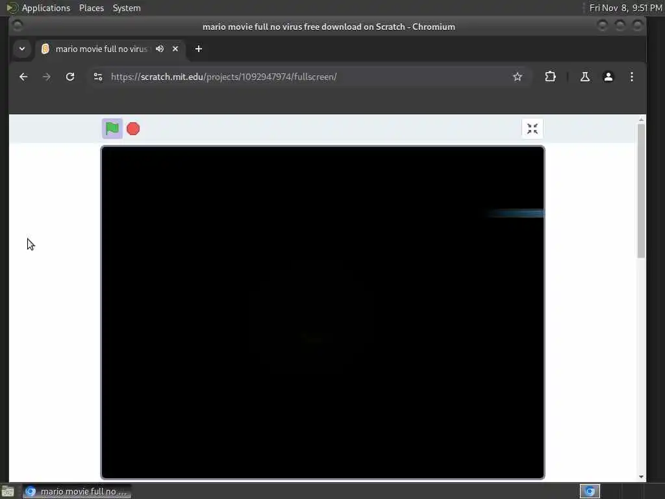665x499 pixels.
Task: Stop the project with the red stop sign
Action: (x=133, y=129)
